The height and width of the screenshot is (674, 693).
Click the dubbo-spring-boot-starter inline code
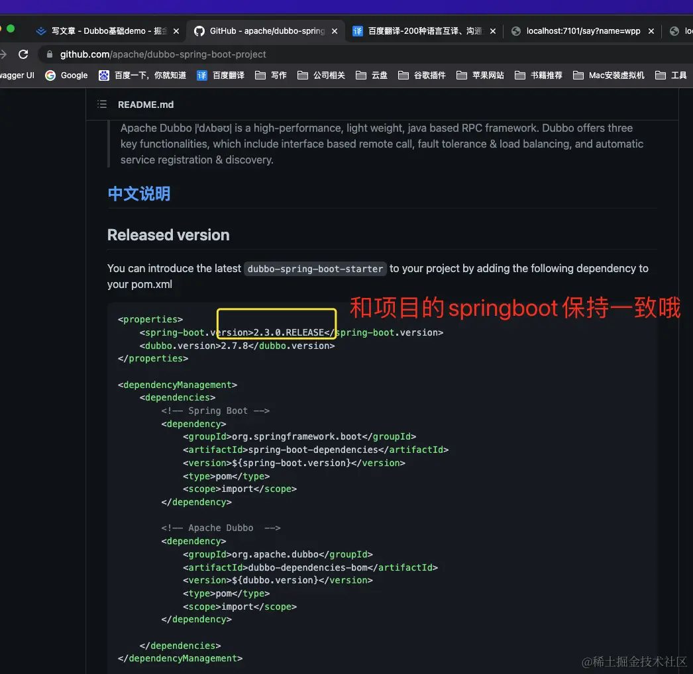point(315,269)
